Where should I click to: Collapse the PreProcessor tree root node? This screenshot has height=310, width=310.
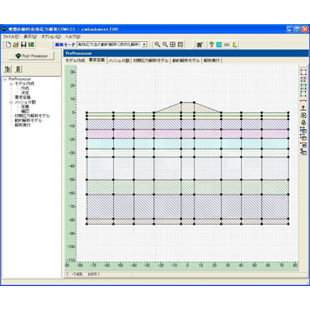point(5,79)
